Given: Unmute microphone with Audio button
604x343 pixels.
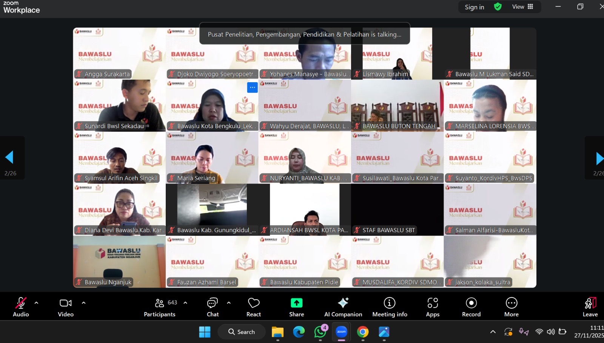Looking at the screenshot, I should point(21,303).
